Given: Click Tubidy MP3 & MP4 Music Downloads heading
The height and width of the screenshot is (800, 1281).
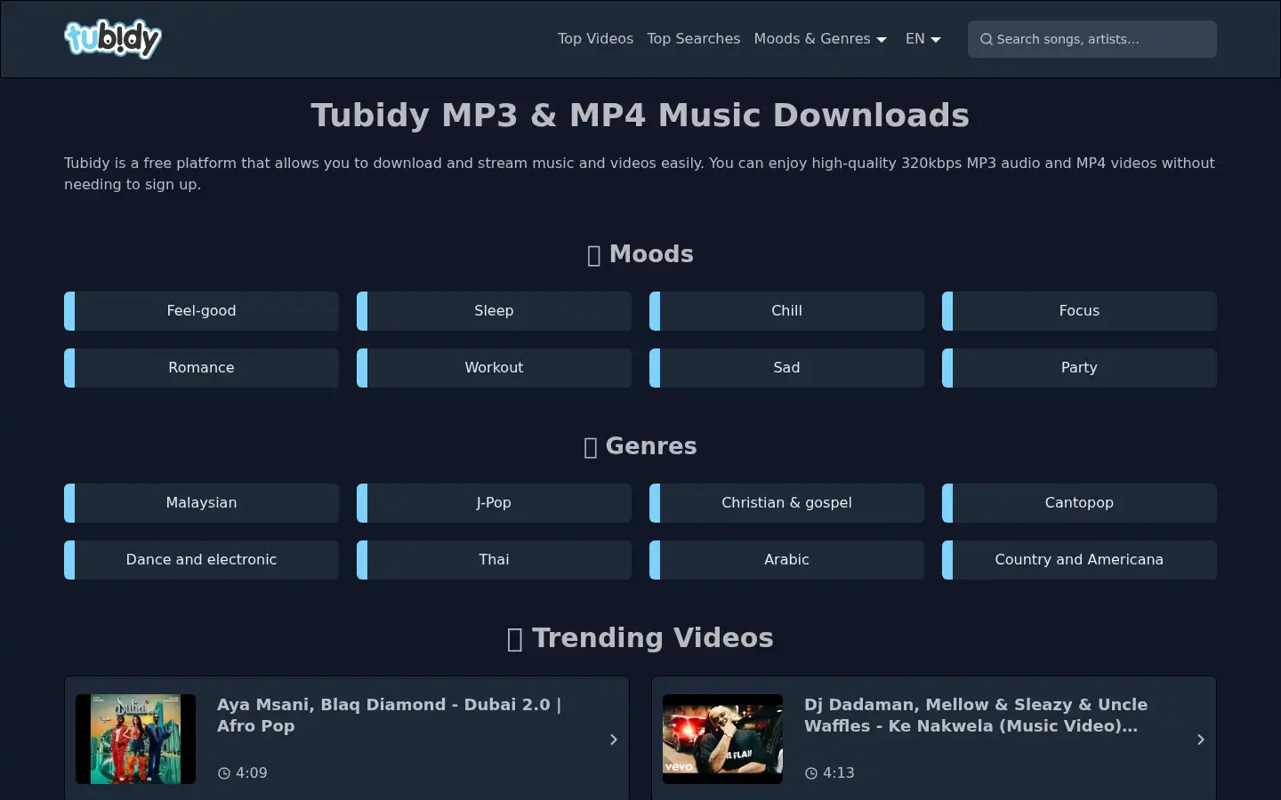Looking at the screenshot, I should tap(640, 116).
